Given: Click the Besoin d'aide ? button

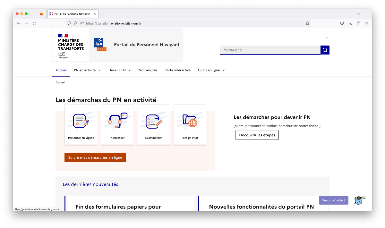Looking at the screenshot, I should pyautogui.click(x=334, y=200).
